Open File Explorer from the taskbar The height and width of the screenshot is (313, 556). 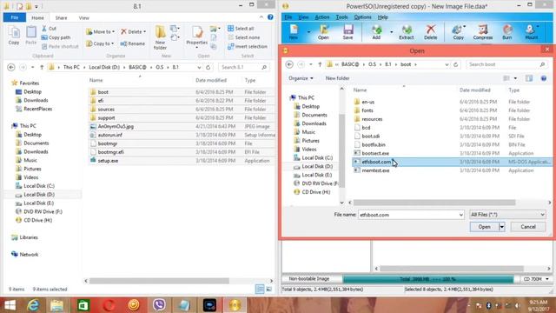56,305
